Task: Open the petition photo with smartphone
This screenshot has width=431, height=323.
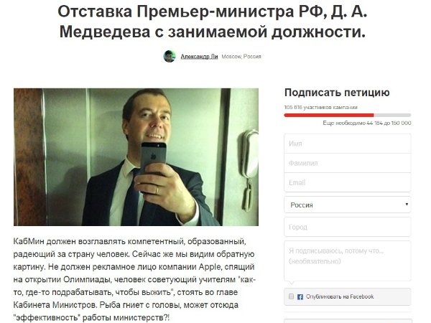Action: pos(136,157)
